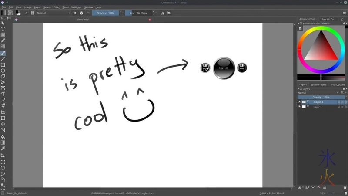
Task: Select the Freehand Brush tool
Action: 3,53
